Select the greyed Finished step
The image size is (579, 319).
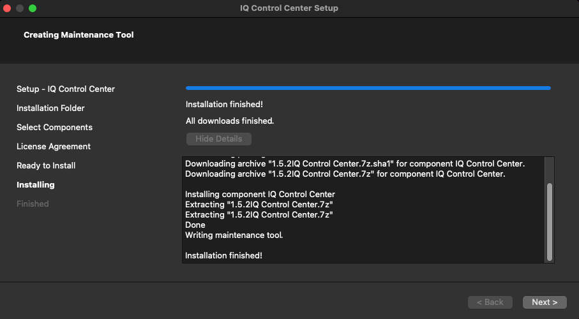33,204
